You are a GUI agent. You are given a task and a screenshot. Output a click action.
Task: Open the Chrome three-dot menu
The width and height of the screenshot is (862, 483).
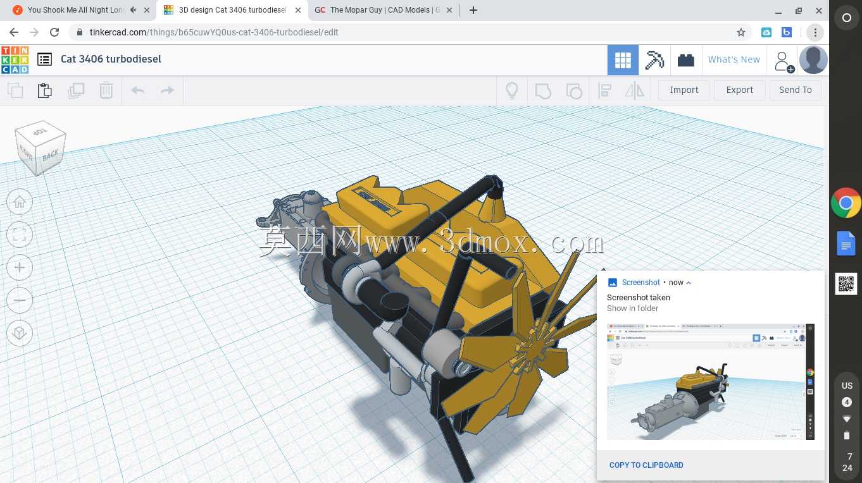(x=815, y=32)
